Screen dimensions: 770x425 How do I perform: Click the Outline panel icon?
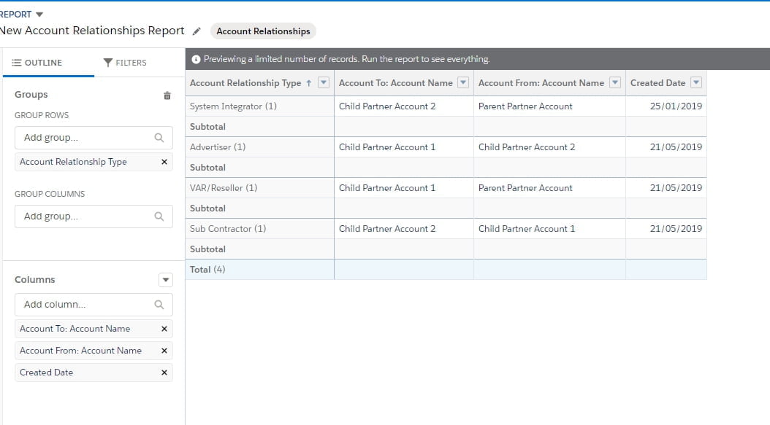[x=18, y=62]
